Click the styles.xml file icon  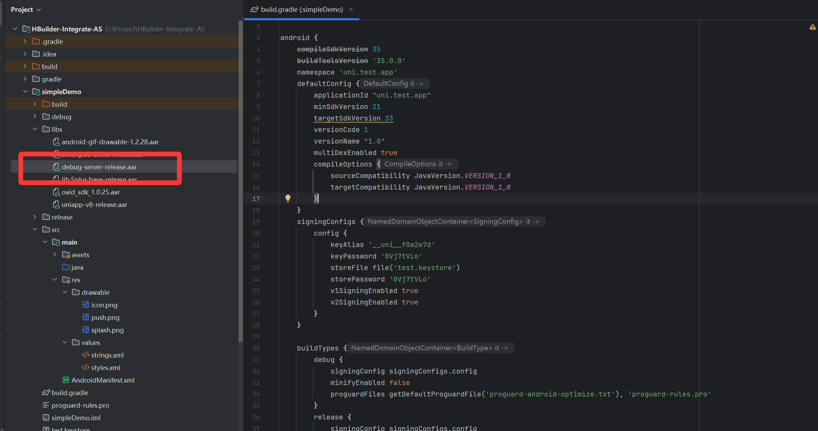85,367
